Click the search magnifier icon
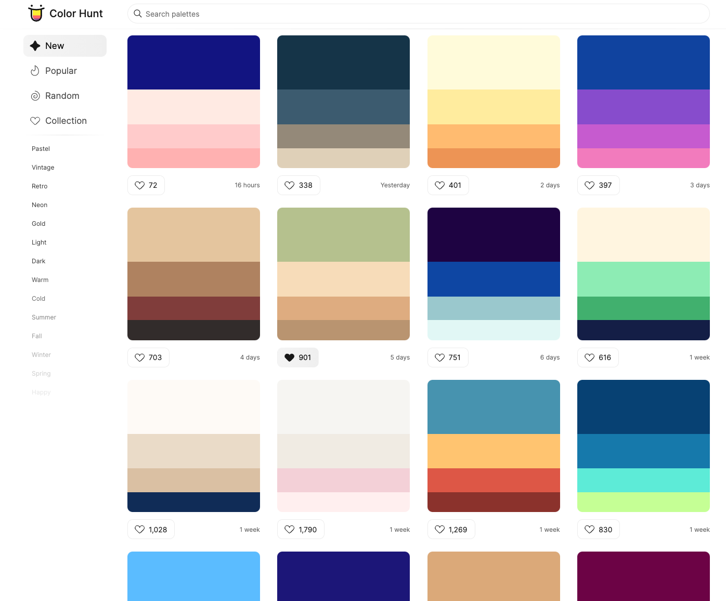726x601 pixels. (137, 14)
